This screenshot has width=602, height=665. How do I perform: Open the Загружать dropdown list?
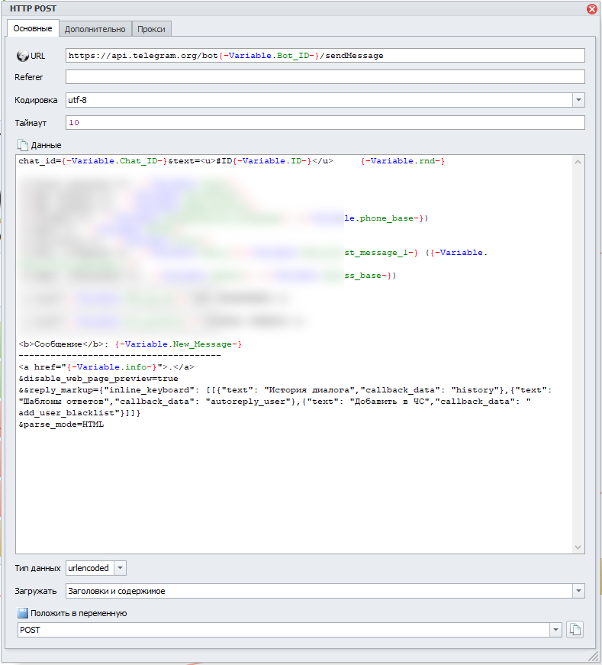point(578,591)
